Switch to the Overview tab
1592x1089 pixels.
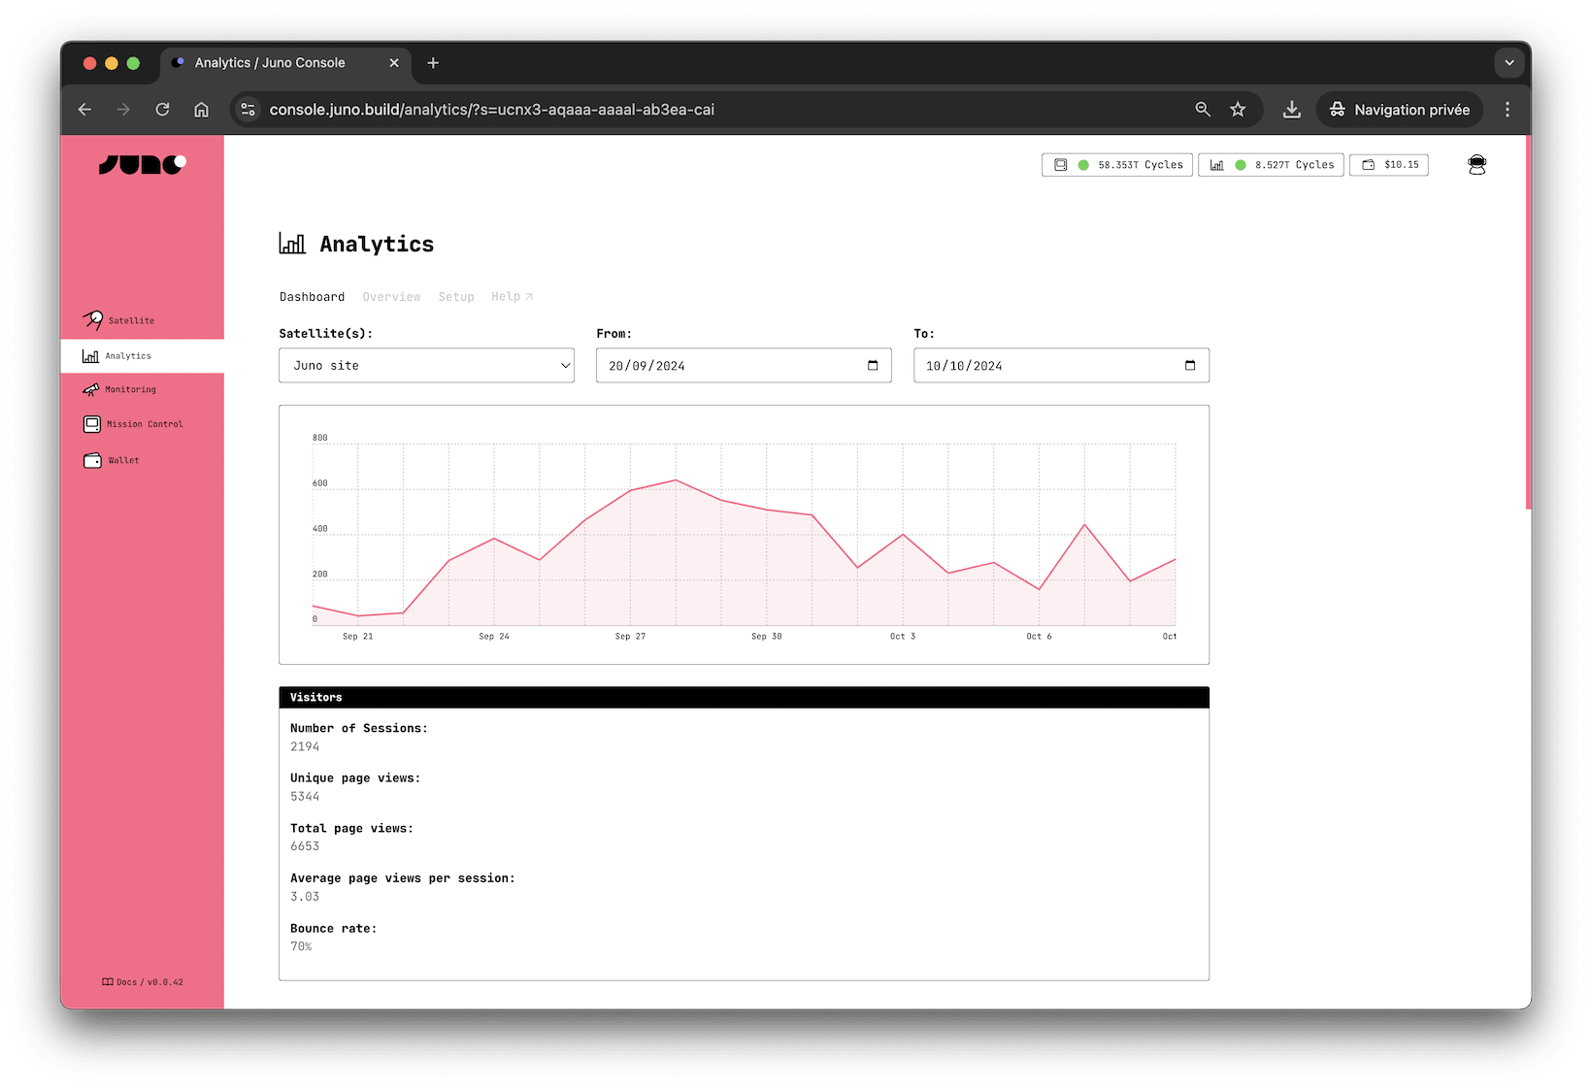pyautogui.click(x=391, y=296)
